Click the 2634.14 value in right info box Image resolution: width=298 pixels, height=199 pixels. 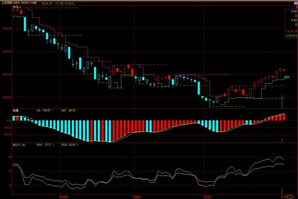[292, 31]
